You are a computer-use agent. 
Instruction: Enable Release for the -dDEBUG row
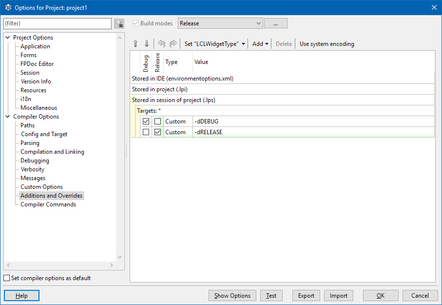click(x=157, y=122)
